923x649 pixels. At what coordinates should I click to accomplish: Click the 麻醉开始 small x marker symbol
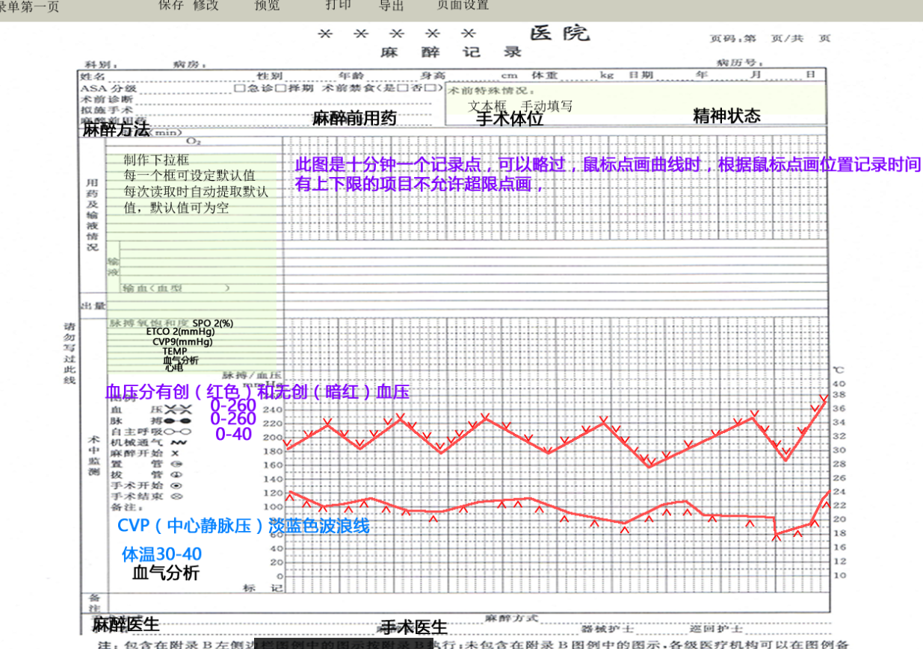pyautogui.click(x=175, y=453)
